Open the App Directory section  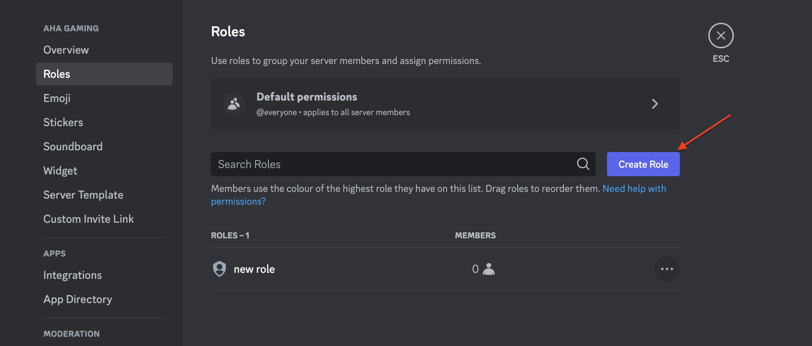click(77, 299)
